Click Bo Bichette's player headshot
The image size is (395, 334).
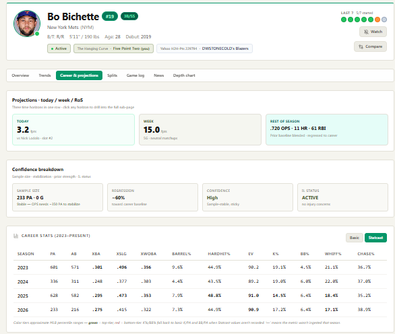[27, 24]
